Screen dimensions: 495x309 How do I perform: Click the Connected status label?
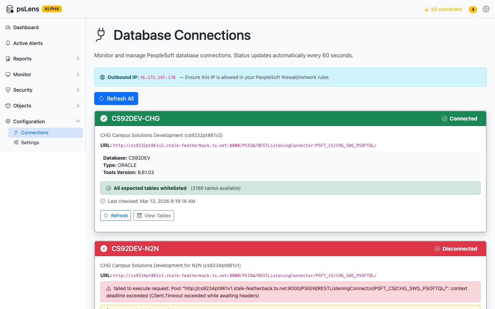tap(463, 119)
